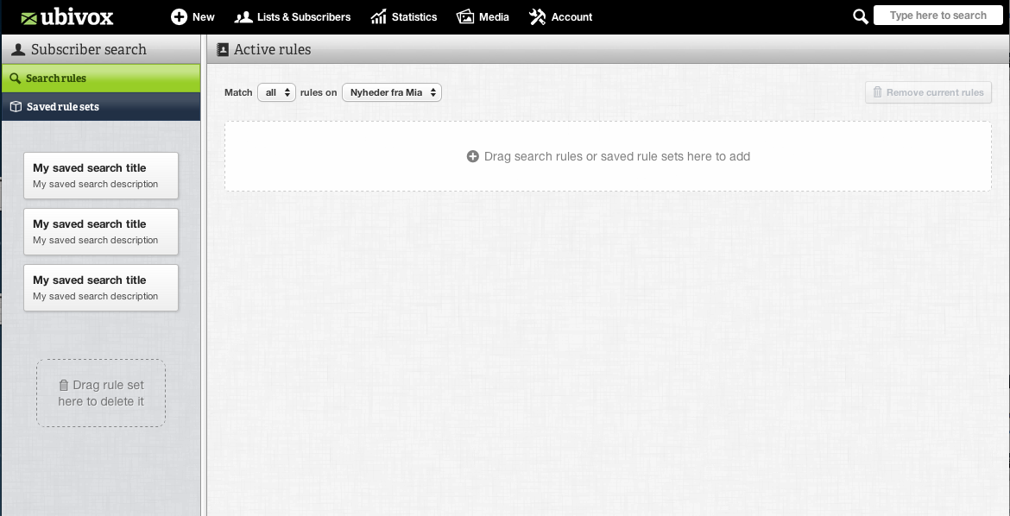The width and height of the screenshot is (1010, 516).
Task: Click the Subscriber search heading
Action: click(89, 49)
